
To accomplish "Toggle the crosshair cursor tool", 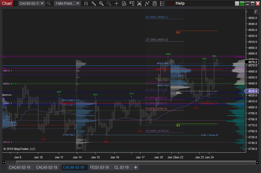I will click(117, 3).
